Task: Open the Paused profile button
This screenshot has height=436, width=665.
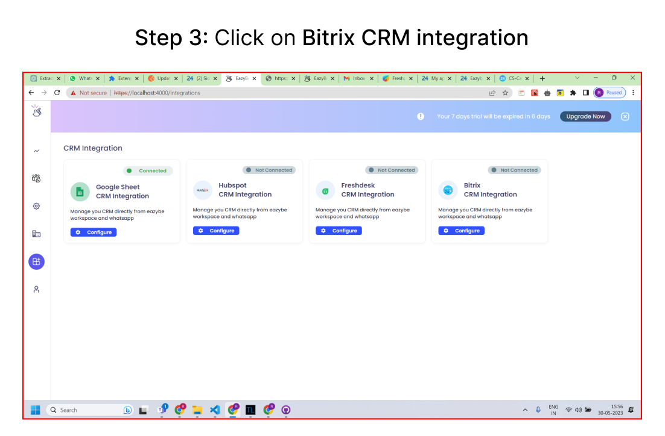Action: coord(609,93)
